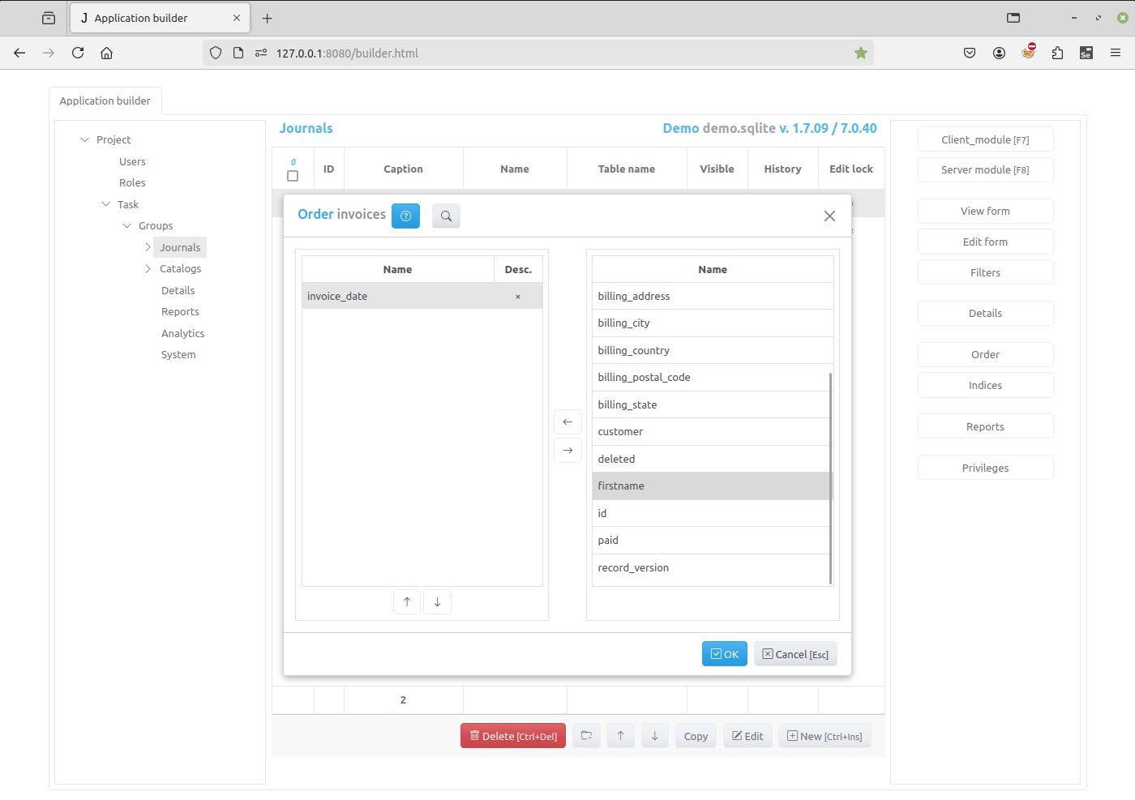This screenshot has height=800, width=1135.
Task: Click the down arrow under the ordered fields
Action: click(437, 601)
